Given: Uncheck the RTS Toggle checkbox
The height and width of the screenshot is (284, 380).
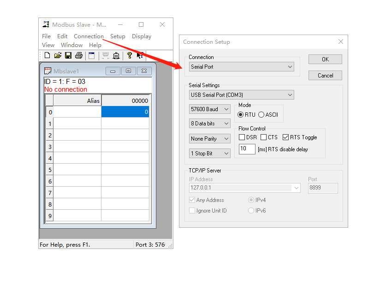Looking at the screenshot, I should click(285, 137).
